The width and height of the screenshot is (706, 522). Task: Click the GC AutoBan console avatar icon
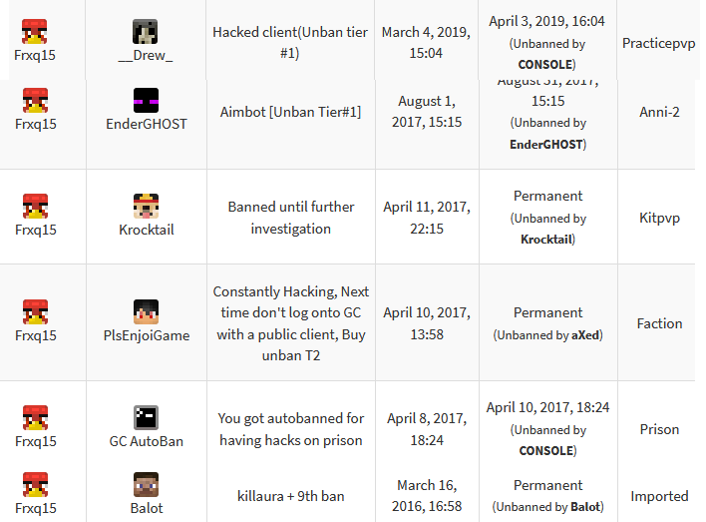coord(146,417)
